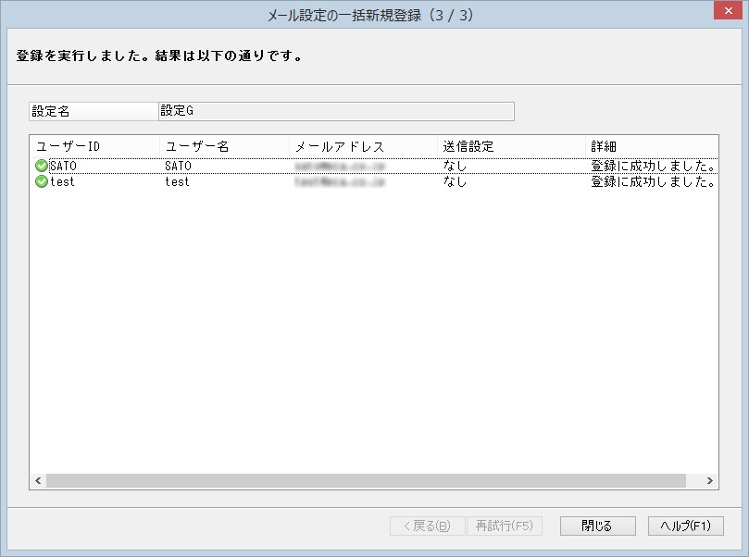Open help with ヘルプ(F1) button

point(685,526)
